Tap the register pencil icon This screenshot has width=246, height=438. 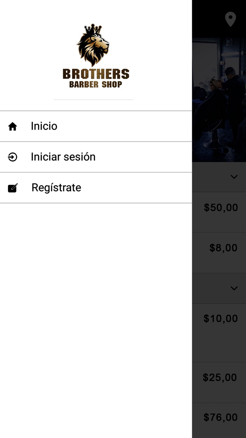[x=13, y=188]
